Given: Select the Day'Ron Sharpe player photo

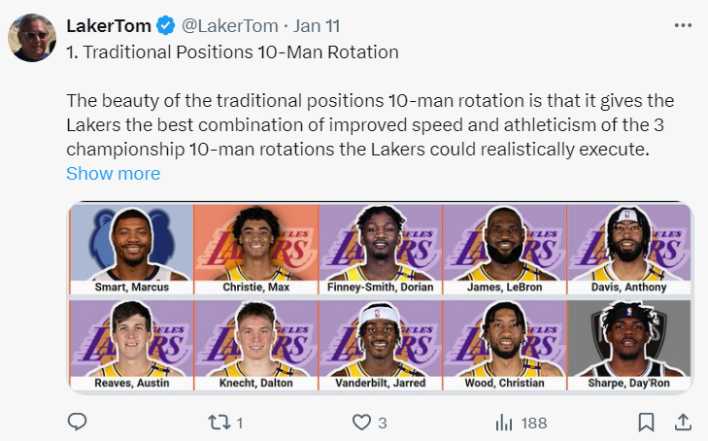Looking at the screenshot, I should click(x=628, y=345).
